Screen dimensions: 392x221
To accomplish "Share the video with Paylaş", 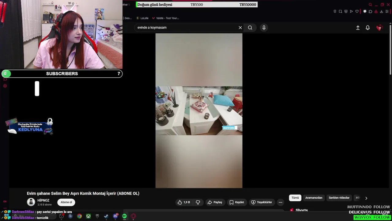I will (215, 202).
